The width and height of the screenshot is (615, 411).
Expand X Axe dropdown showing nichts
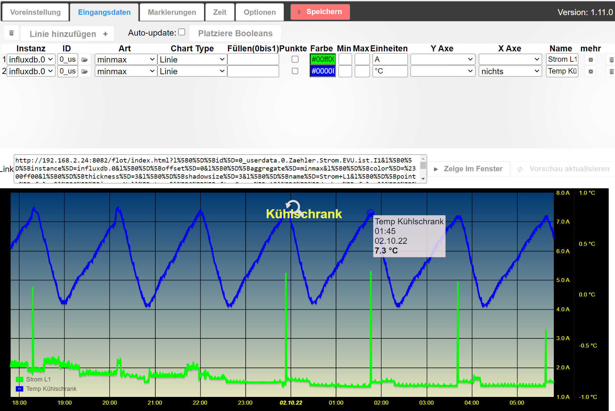click(510, 71)
